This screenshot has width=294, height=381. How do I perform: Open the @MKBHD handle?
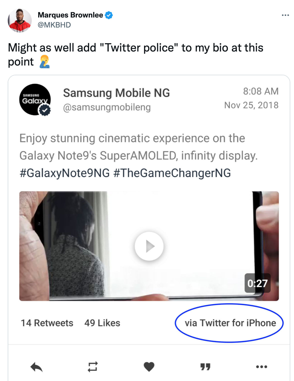[x=54, y=25]
